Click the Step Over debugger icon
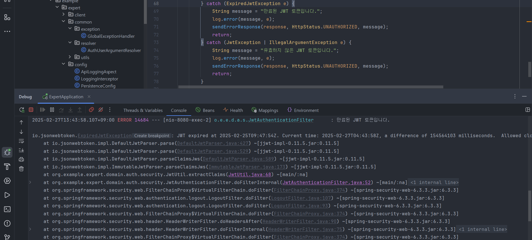Image resolution: width=532 pixels, height=240 pixels. click(x=61, y=110)
